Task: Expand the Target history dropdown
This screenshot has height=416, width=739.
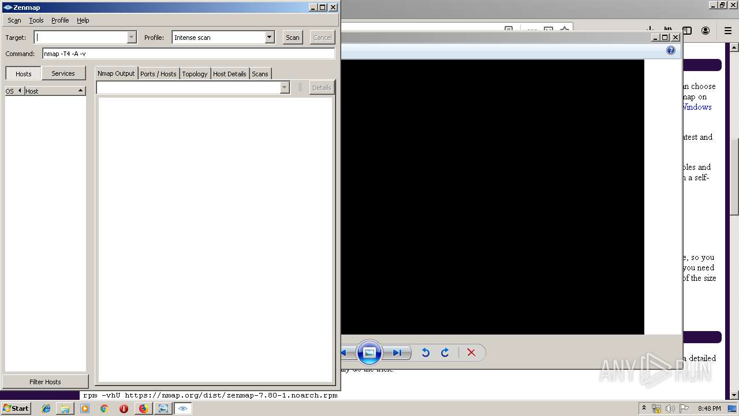Action: click(x=132, y=38)
